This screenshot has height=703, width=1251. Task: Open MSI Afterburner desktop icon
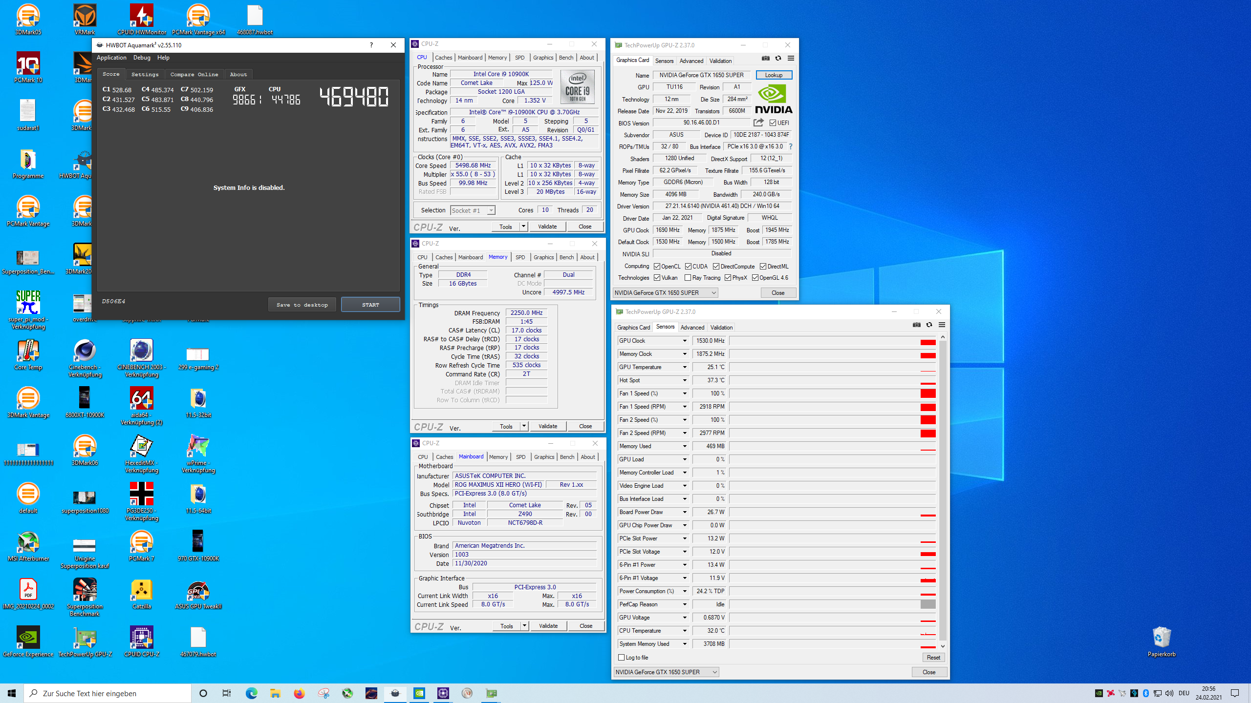pyautogui.click(x=28, y=546)
